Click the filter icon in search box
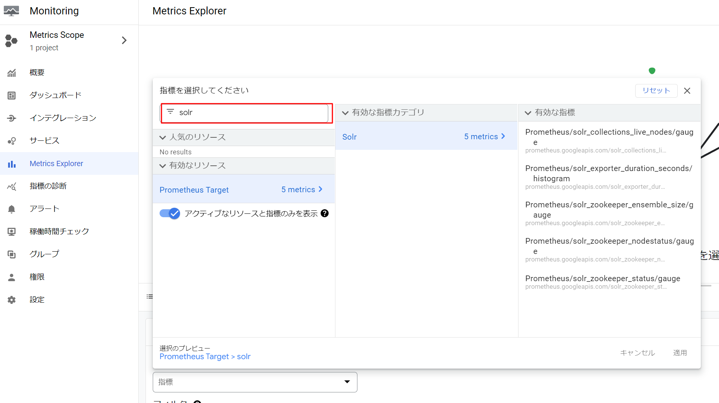The image size is (719, 403). point(171,112)
